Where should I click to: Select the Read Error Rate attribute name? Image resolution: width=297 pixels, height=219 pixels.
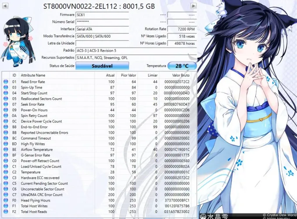pos(33,82)
